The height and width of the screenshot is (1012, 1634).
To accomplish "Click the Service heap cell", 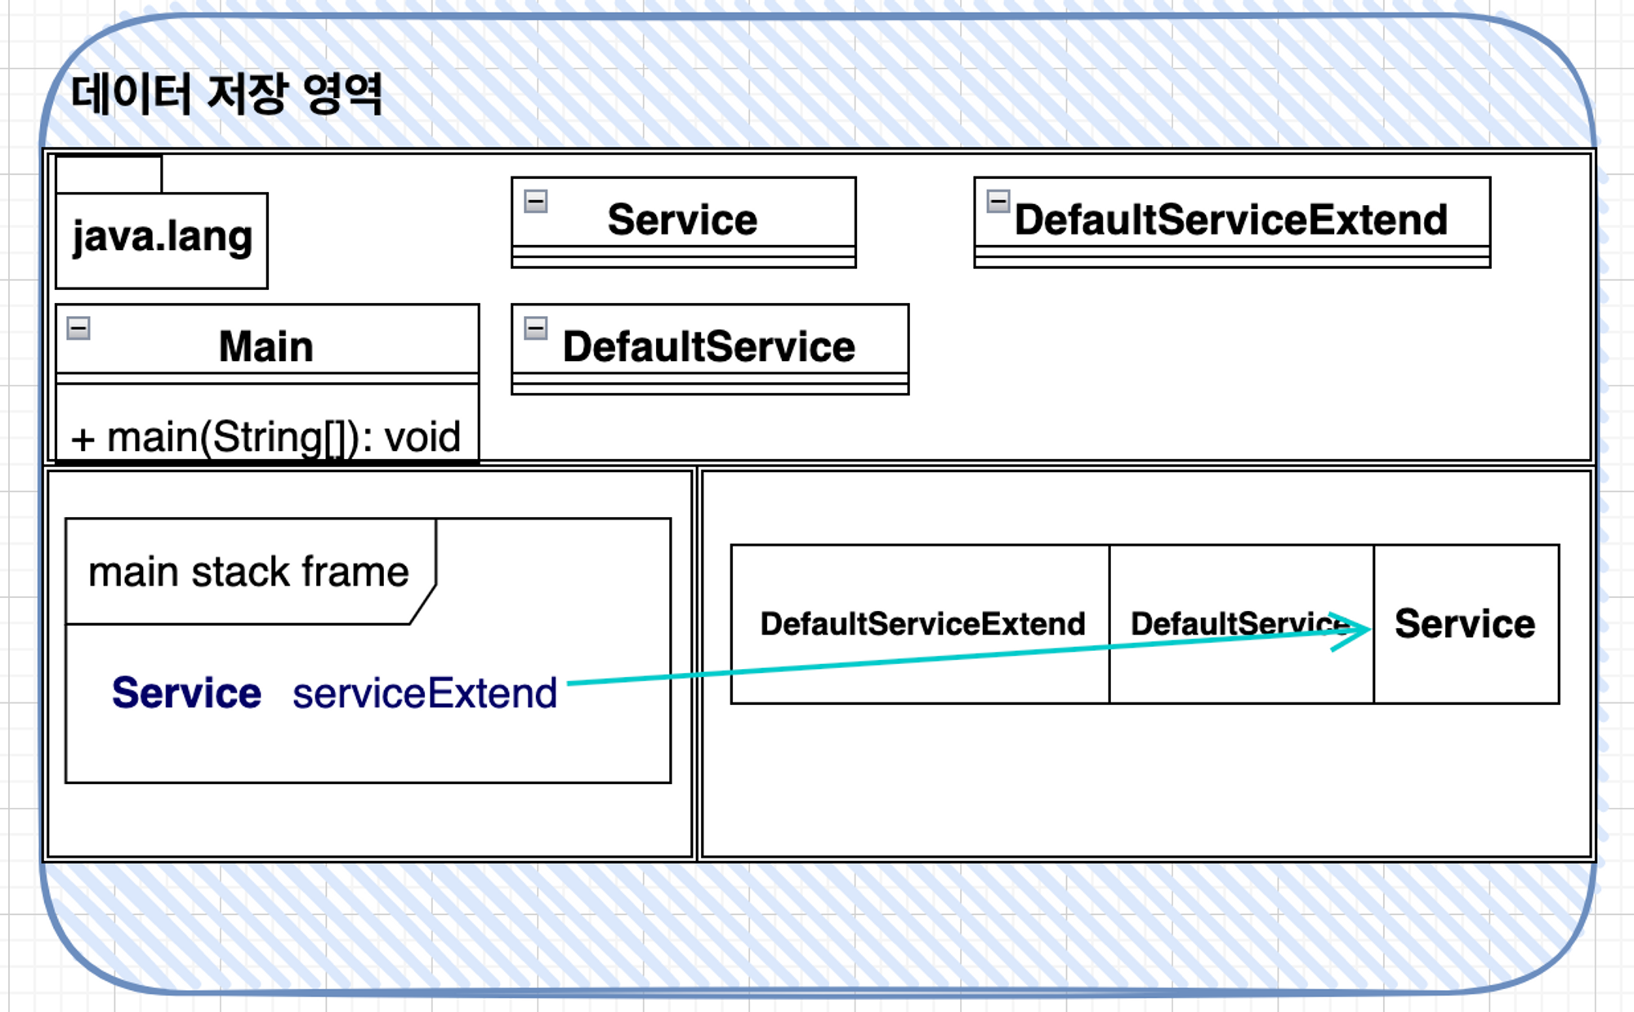I will tap(1465, 624).
